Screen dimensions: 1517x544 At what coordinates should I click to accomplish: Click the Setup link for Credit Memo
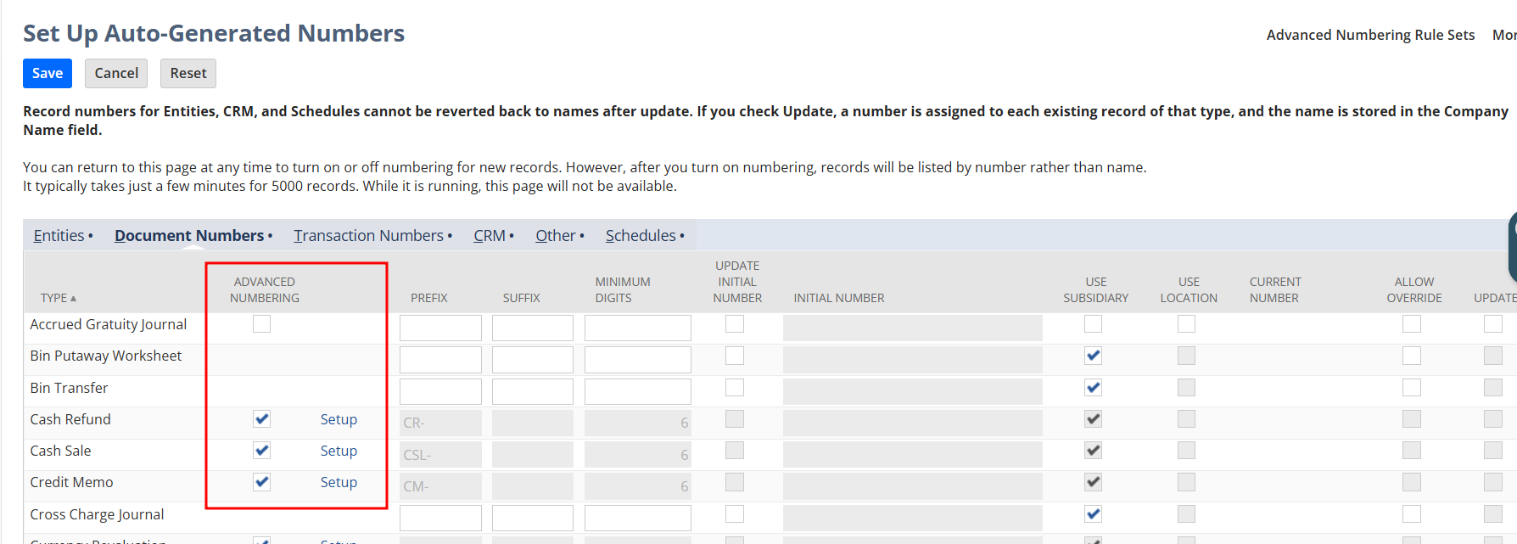tap(339, 482)
